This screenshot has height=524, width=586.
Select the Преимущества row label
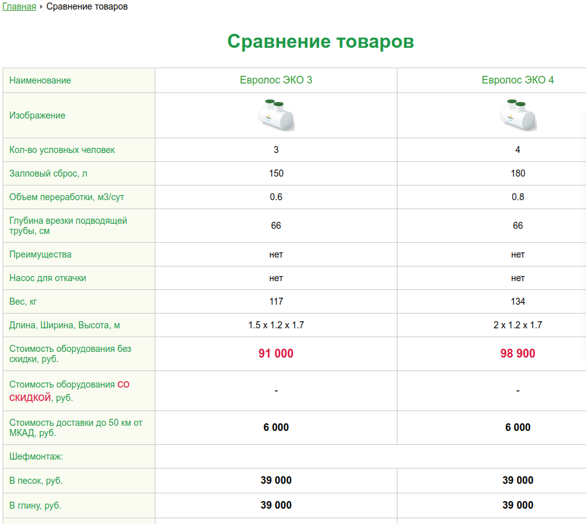click(40, 254)
